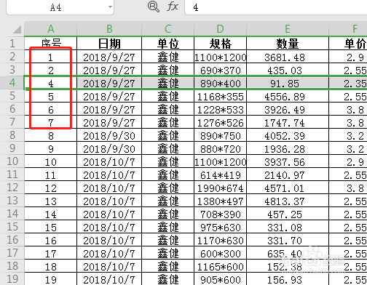
Task: Select row 1 header
Action: (12, 44)
